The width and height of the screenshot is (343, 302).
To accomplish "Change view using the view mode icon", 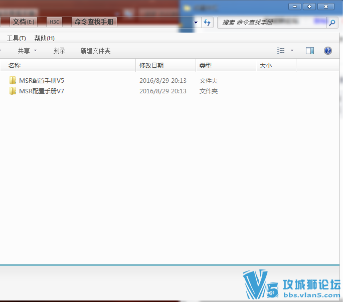I will pos(281,51).
